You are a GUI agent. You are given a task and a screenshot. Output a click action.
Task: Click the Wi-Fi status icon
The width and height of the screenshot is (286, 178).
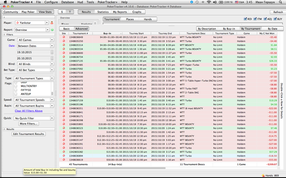point(209,2)
